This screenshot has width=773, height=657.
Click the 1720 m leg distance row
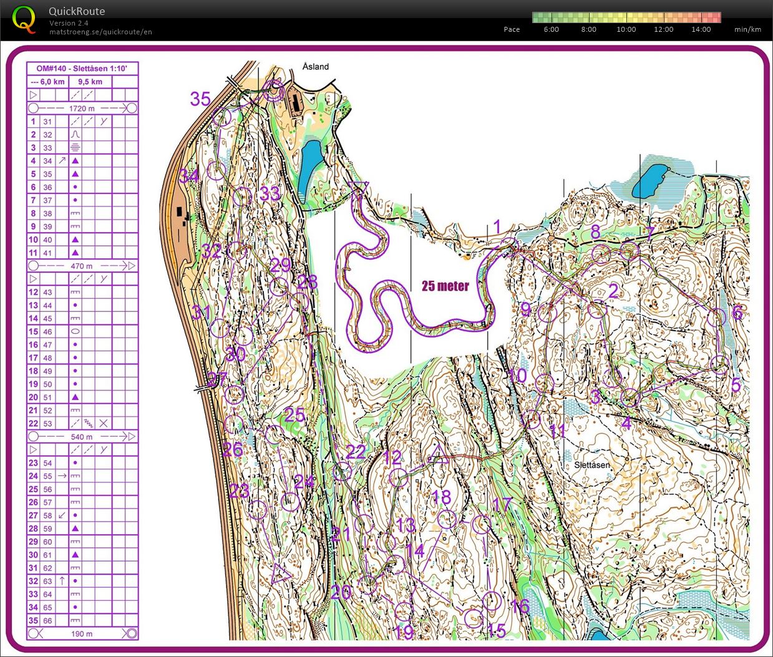coord(82,109)
